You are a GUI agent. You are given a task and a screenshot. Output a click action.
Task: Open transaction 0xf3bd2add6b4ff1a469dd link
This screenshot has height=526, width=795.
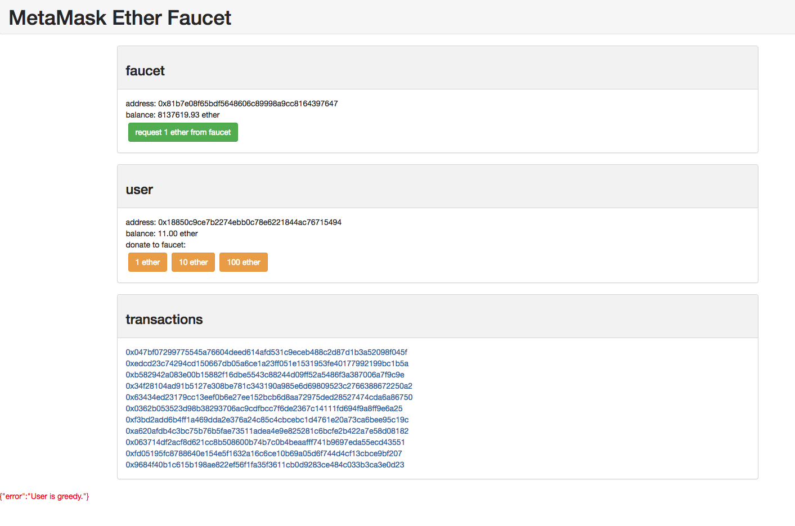[x=267, y=420]
